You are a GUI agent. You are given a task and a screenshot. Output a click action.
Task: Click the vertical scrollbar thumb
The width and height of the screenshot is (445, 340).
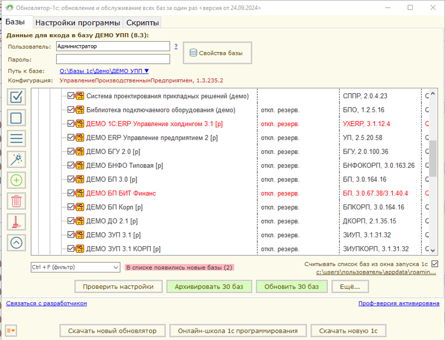pos(433,158)
